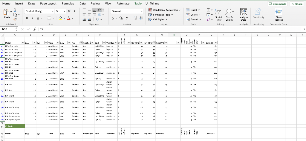Align text to middle of cell
This screenshot has height=141, width=306.
tap(89, 10)
